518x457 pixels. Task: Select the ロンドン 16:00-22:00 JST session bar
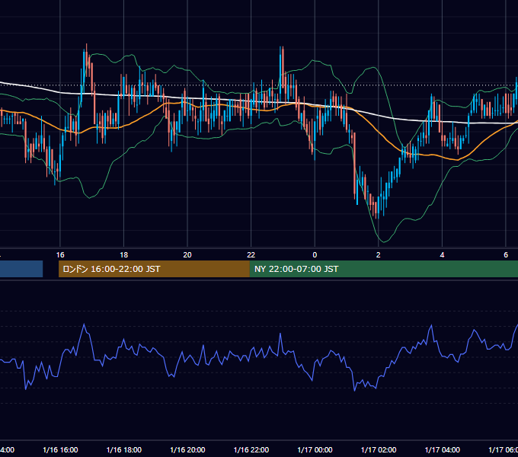tap(154, 269)
